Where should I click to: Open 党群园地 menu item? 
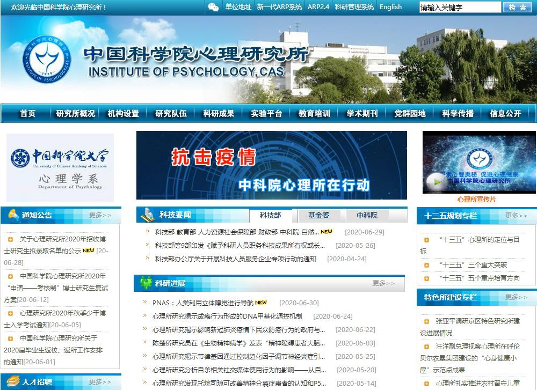tap(410, 114)
